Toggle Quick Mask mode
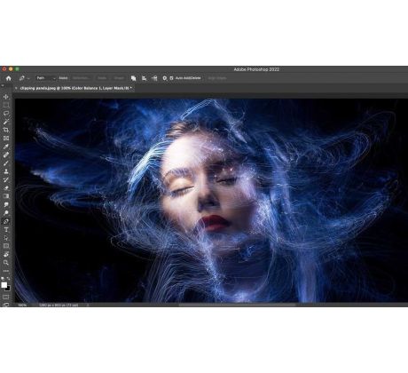Viewport: 408px width, 373px height. [x=6, y=297]
